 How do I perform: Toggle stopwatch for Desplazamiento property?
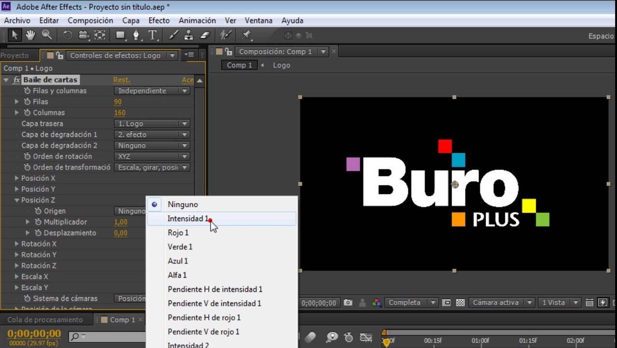39,232
